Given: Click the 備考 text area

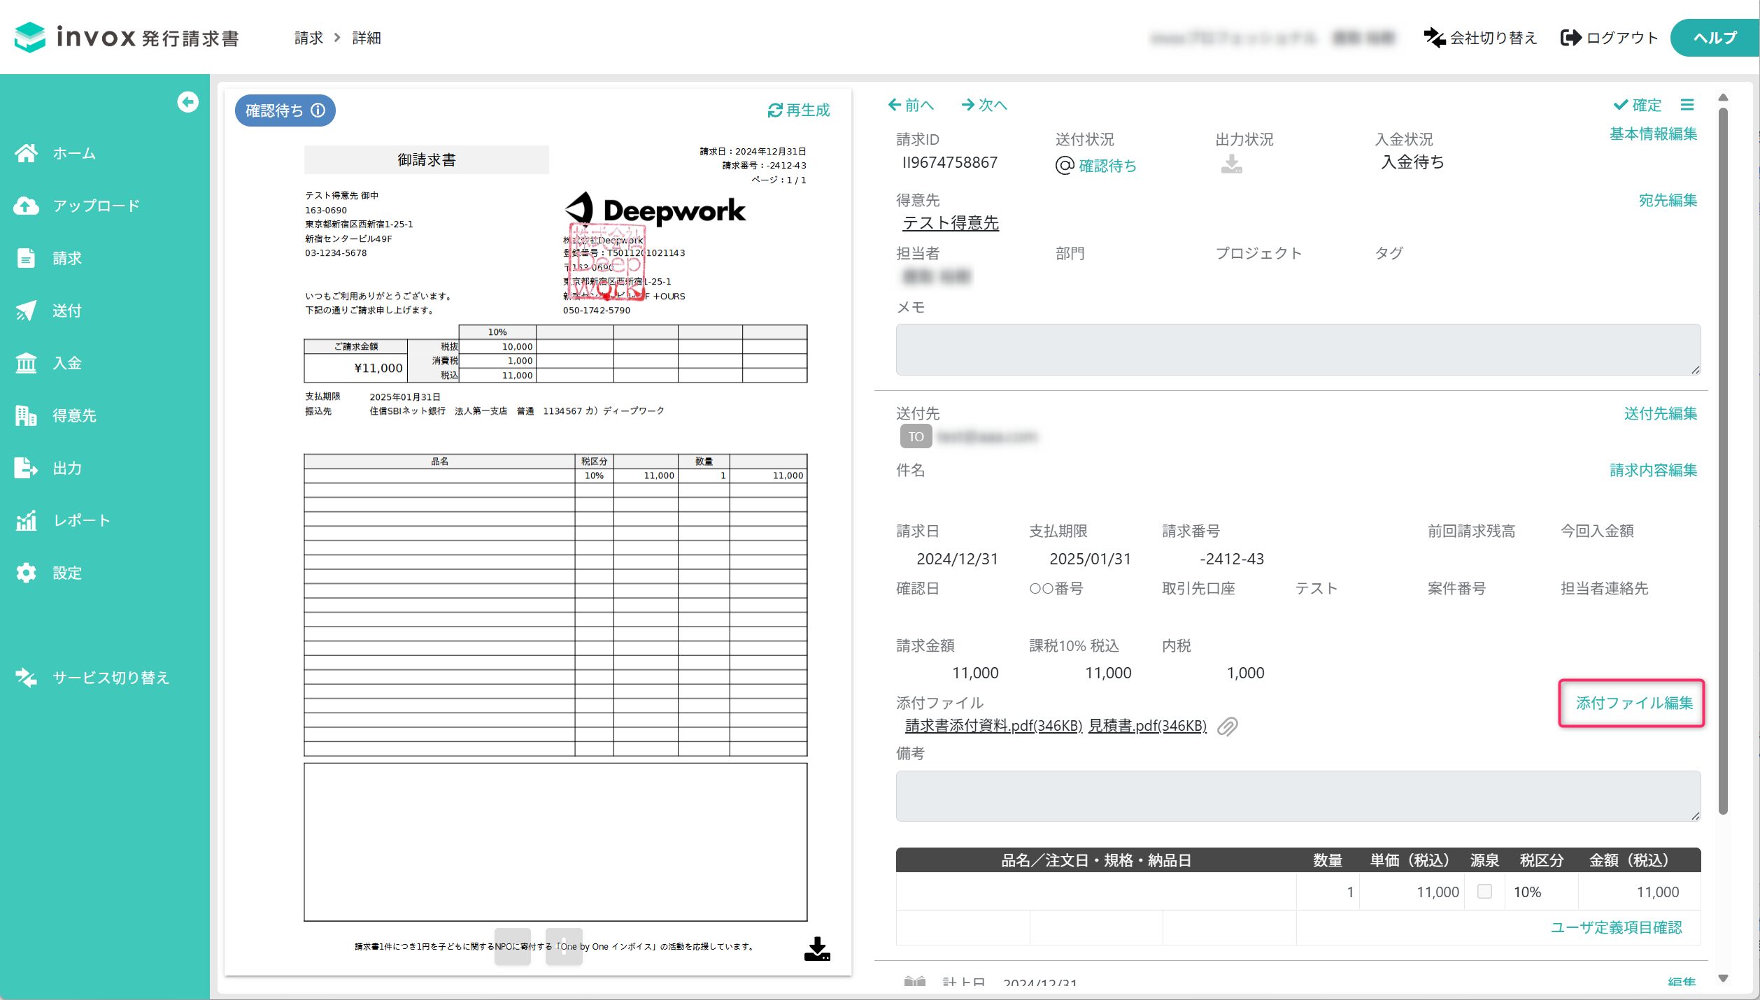Looking at the screenshot, I should pos(1298,796).
